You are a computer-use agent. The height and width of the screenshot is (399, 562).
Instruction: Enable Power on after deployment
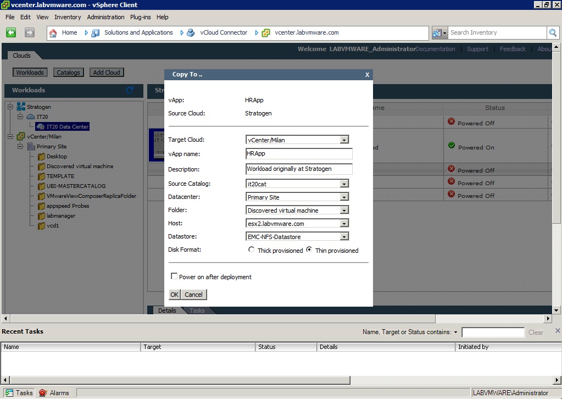pyautogui.click(x=174, y=276)
